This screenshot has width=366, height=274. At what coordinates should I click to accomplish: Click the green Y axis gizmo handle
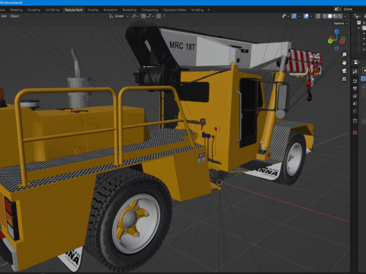[330, 40]
